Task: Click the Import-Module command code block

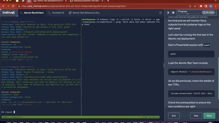Action: click(191, 72)
